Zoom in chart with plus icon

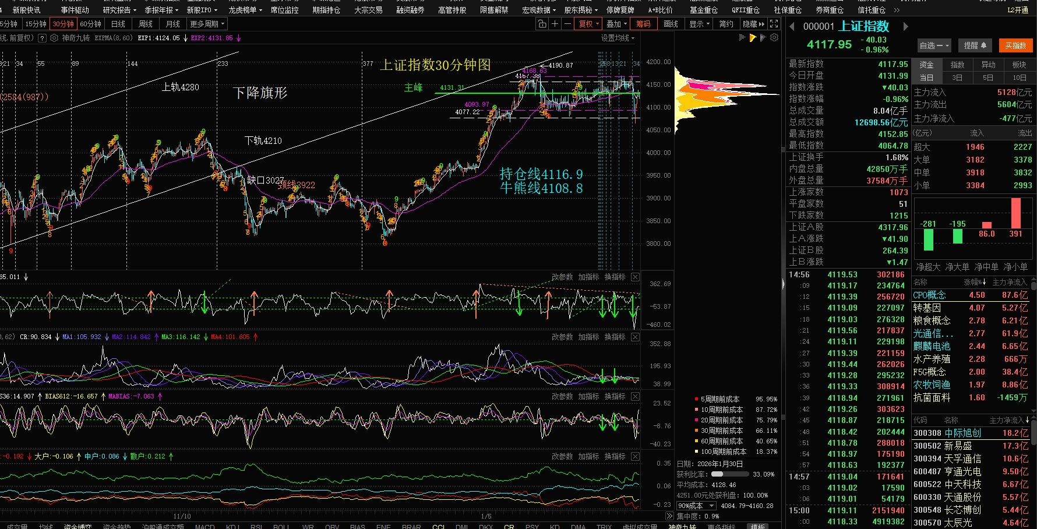[555, 24]
